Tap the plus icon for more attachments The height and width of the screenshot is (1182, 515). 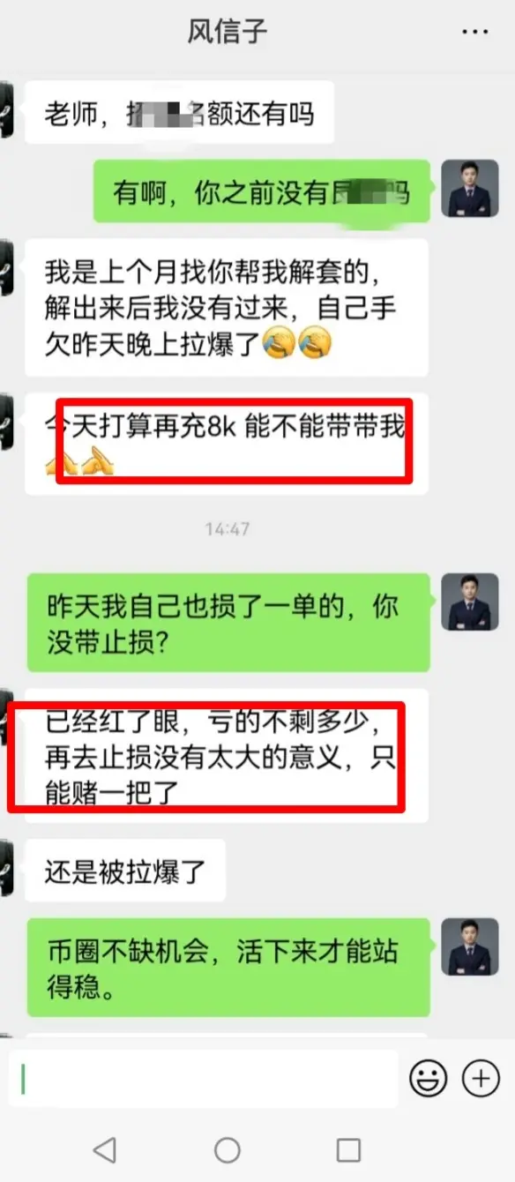tap(481, 1078)
